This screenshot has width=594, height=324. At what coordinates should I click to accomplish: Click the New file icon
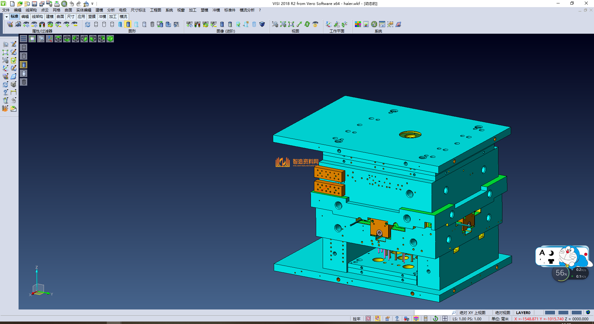(x=12, y=4)
